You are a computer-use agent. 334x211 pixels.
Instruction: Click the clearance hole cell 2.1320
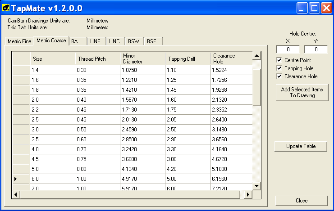[231, 100]
